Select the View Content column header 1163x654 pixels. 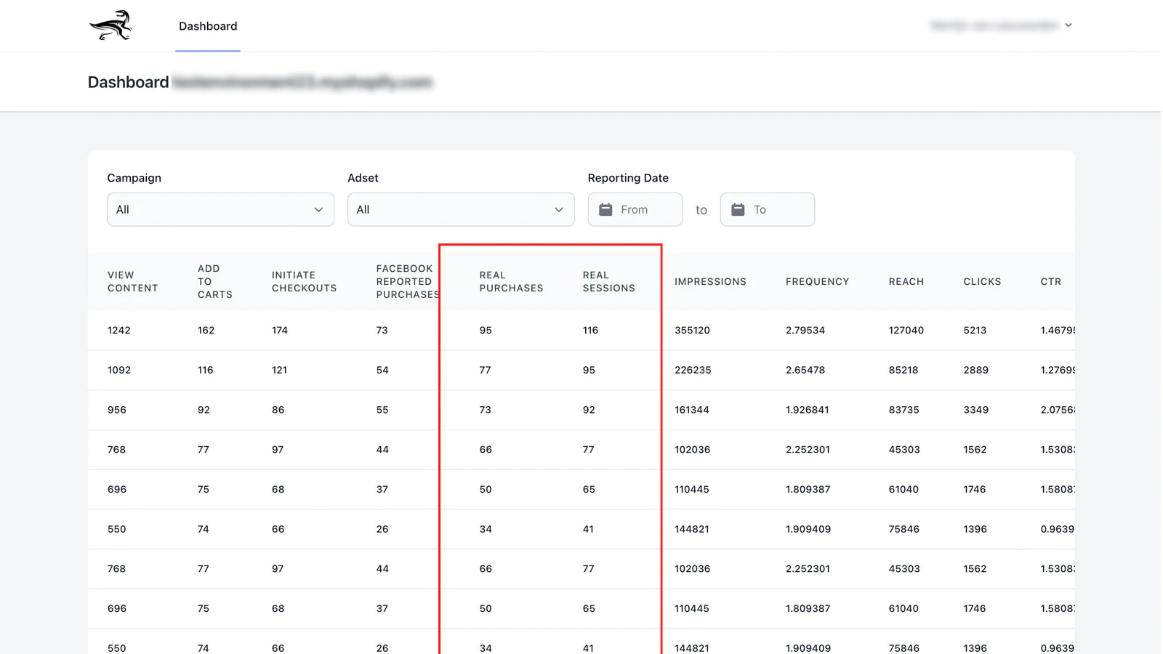132,282
